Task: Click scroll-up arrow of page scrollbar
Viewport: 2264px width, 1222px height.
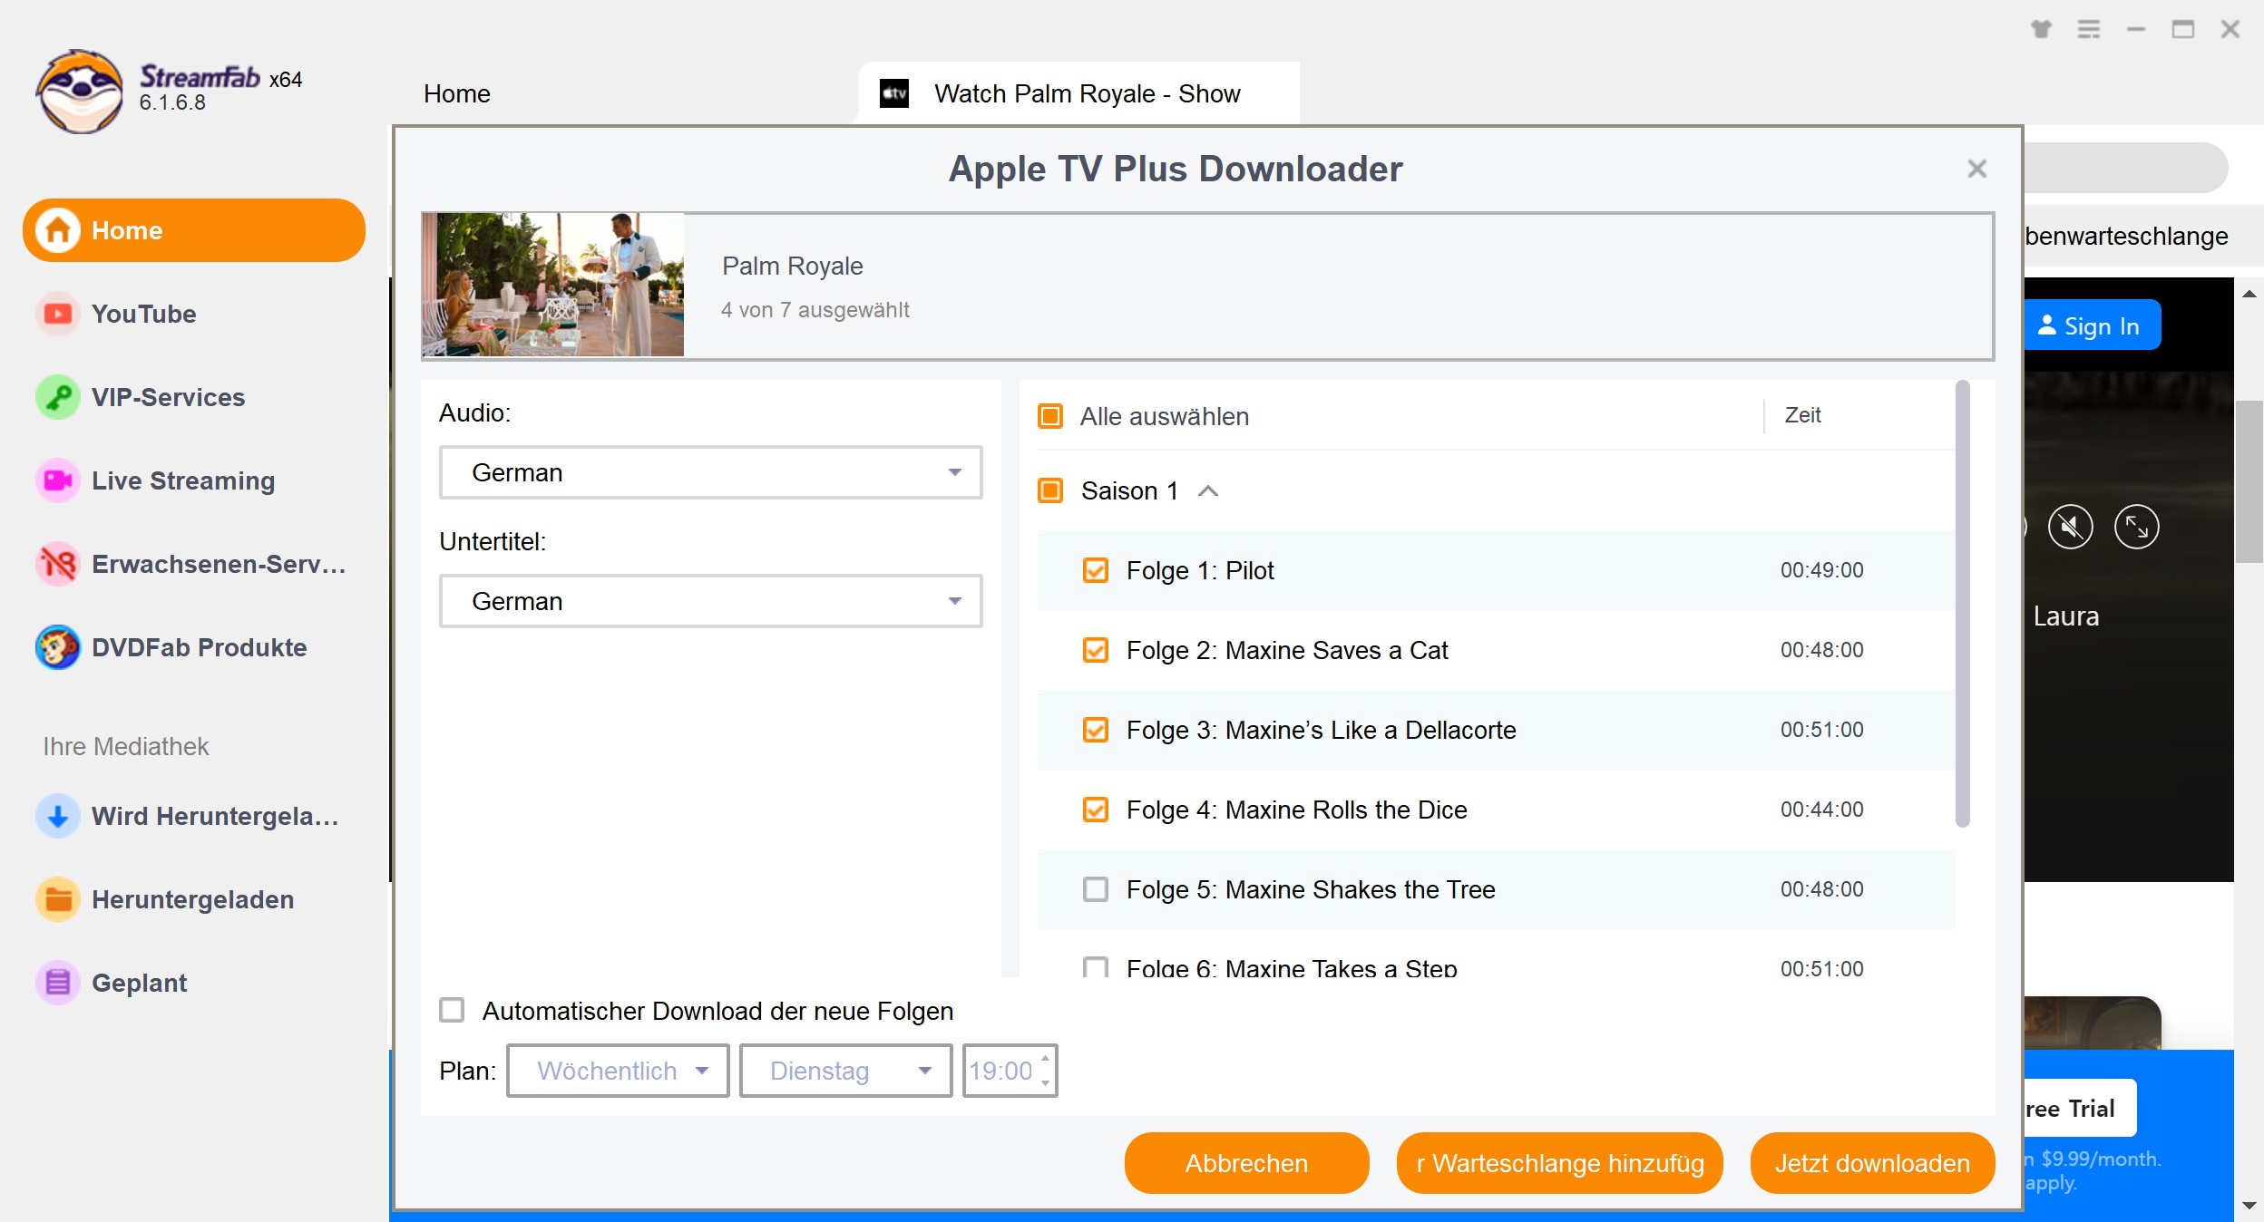Action: [x=2249, y=293]
